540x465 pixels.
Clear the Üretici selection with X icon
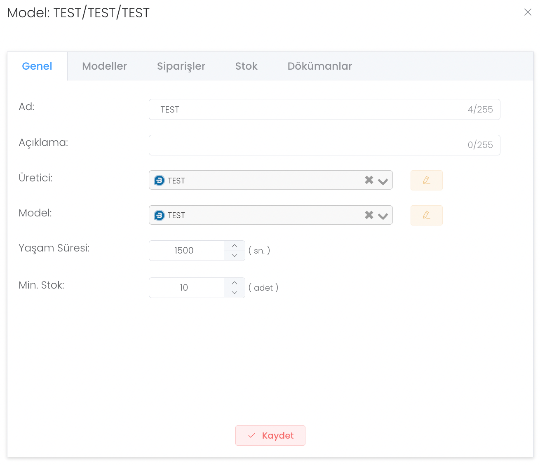coord(369,180)
